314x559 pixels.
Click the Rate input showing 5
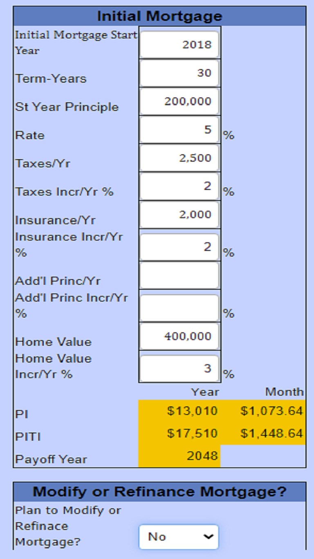(179, 130)
